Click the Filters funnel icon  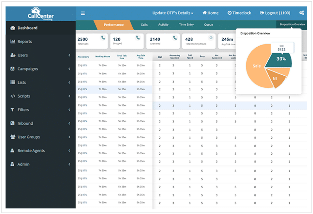point(13,110)
